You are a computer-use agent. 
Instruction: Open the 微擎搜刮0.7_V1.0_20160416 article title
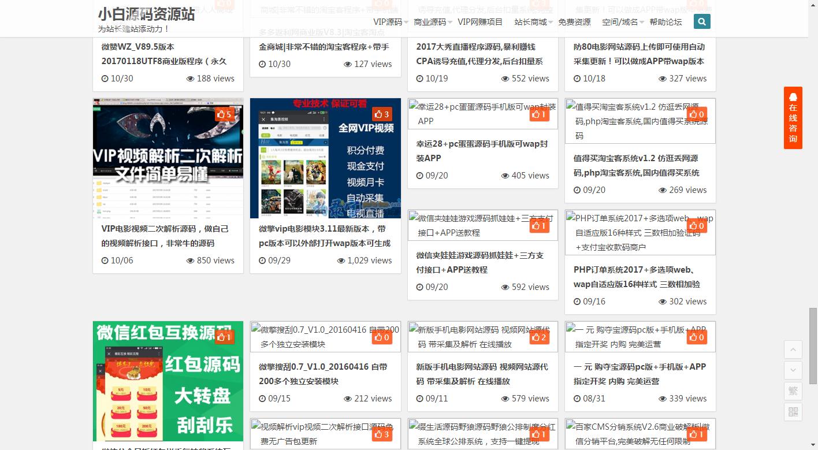click(323, 374)
